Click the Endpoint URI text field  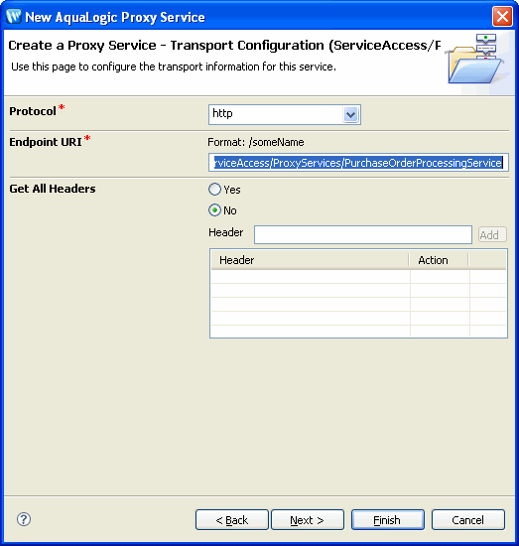pos(358,163)
